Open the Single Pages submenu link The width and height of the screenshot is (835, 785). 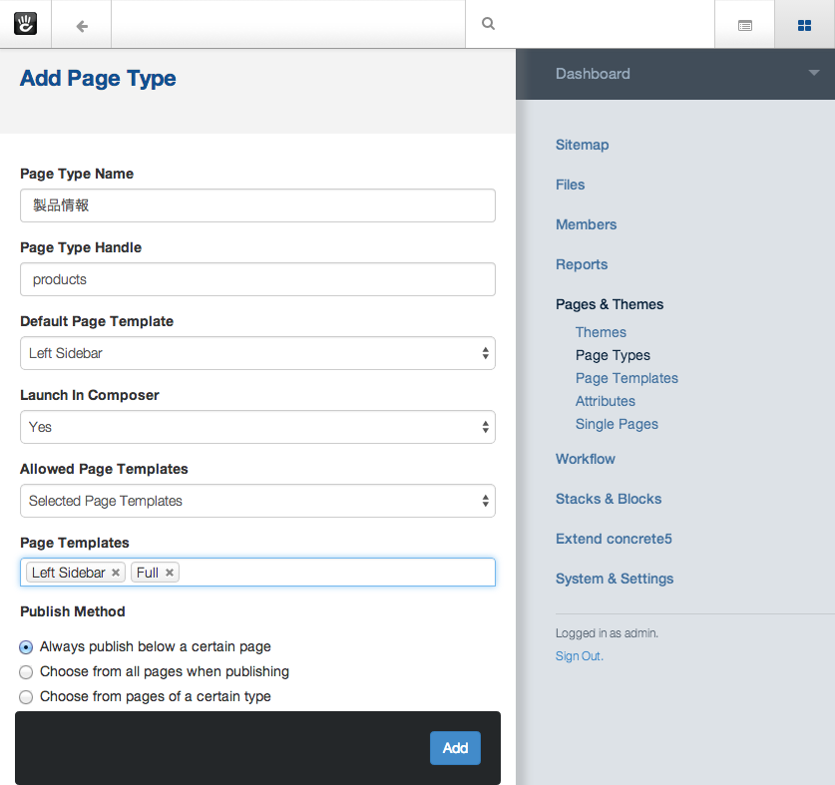(x=617, y=424)
